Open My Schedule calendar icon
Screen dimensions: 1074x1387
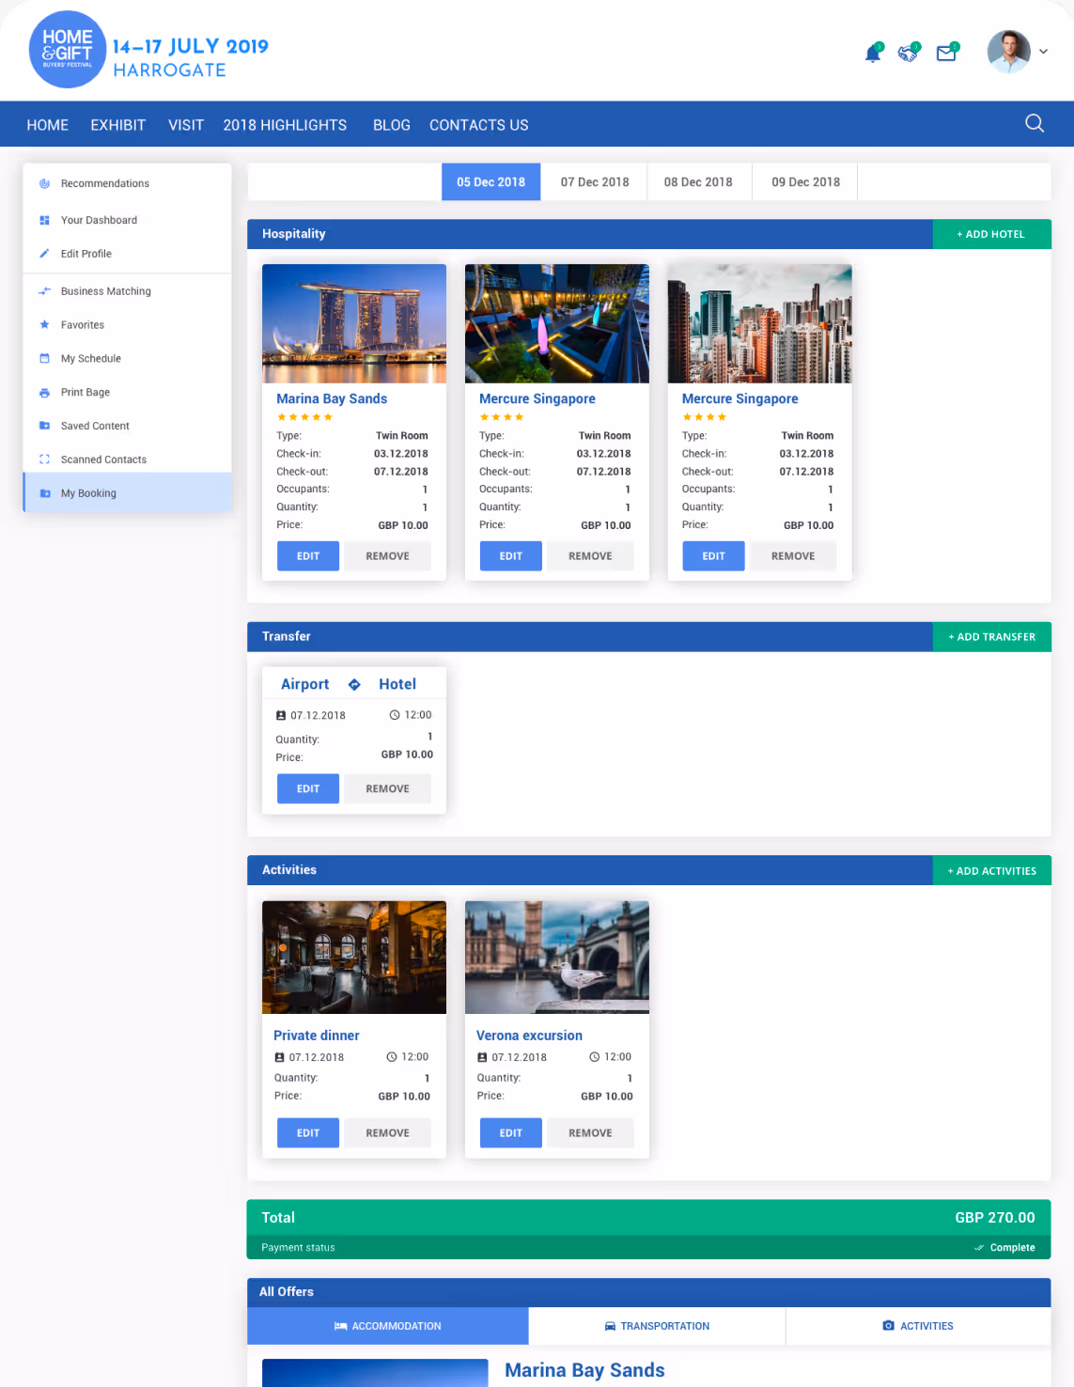click(x=44, y=359)
